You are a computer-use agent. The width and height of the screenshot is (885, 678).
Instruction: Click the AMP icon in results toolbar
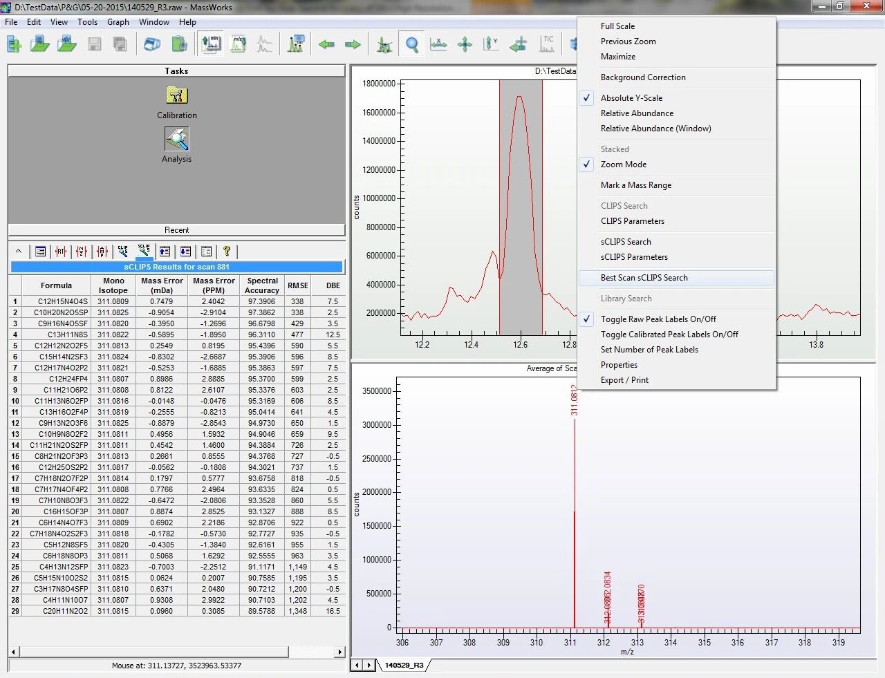pos(102,252)
